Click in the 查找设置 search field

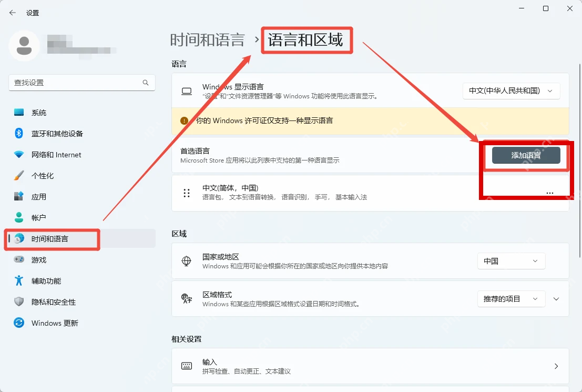pyautogui.click(x=81, y=83)
